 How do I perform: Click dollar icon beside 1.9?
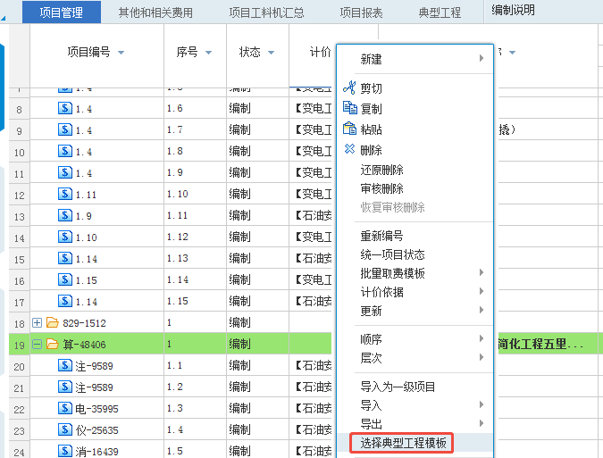[65, 215]
